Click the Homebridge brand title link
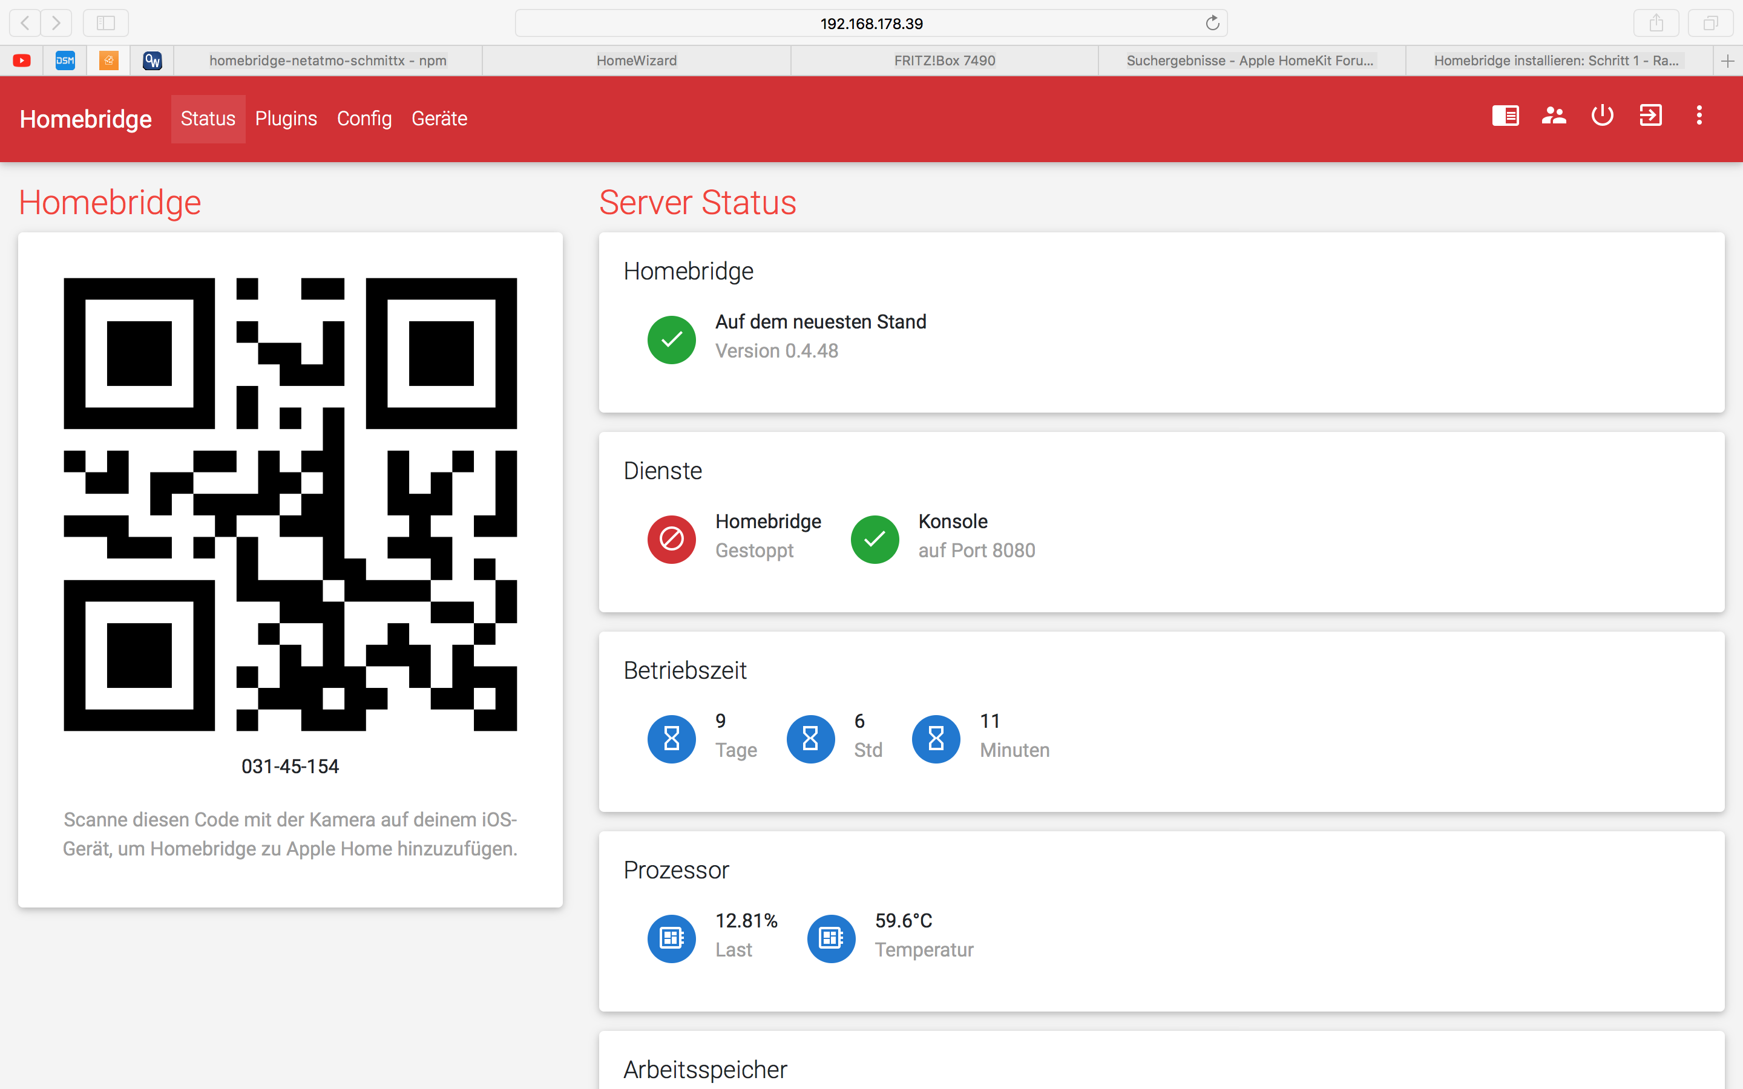This screenshot has height=1089, width=1743. coord(86,119)
